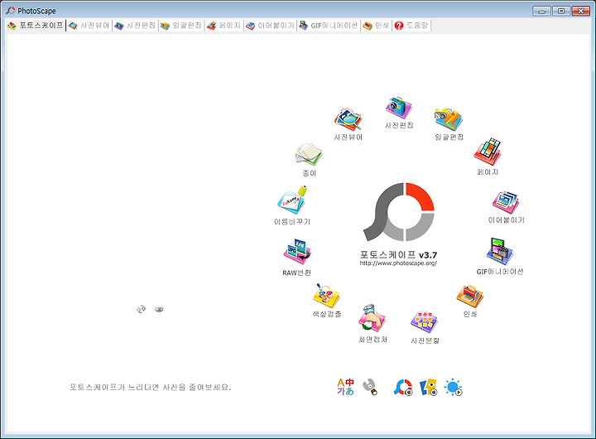
Task: Maximize the PhotoScape window
Action: click(561, 11)
